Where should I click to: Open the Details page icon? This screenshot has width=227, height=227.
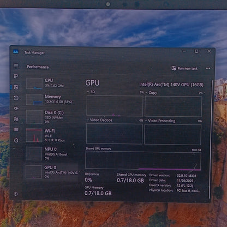[x=16, y=130]
